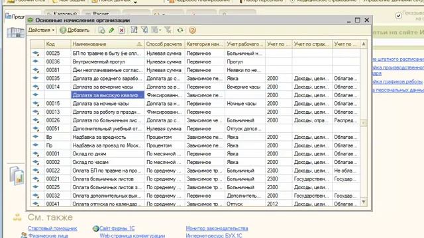Select row Оплата больничных листов with code 00021
The width and height of the screenshot is (424, 238).
point(195,179)
